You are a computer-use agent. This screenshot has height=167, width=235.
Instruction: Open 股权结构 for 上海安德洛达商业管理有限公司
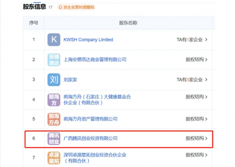197,59
